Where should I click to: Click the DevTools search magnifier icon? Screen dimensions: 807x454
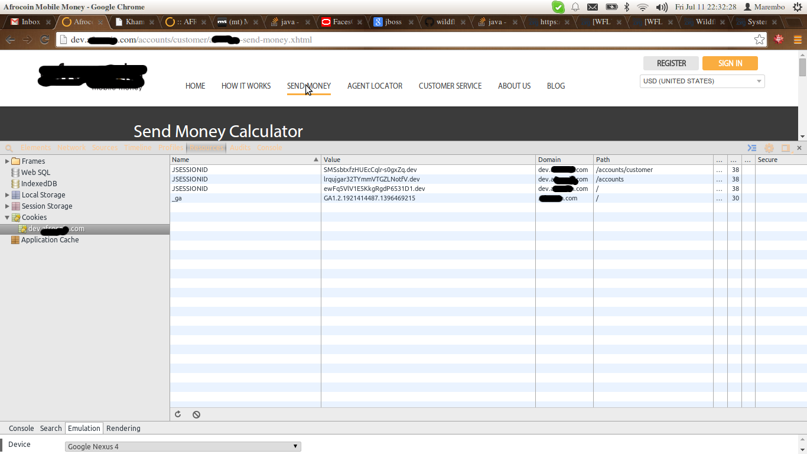coord(9,148)
